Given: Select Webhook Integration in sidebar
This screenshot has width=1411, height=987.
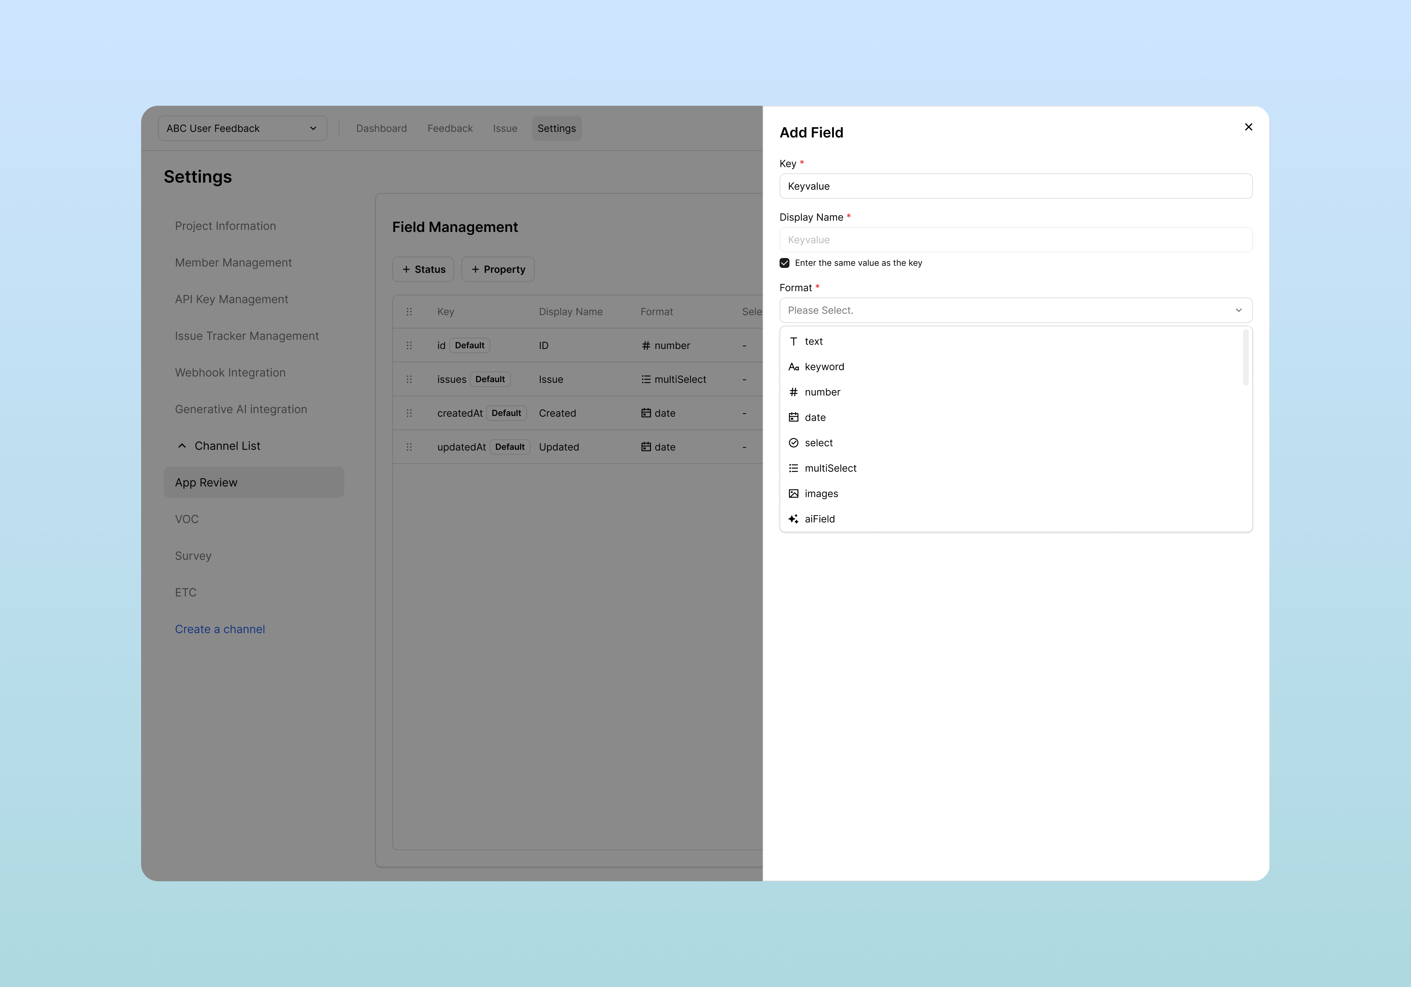Looking at the screenshot, I should (x=230, y=373).
